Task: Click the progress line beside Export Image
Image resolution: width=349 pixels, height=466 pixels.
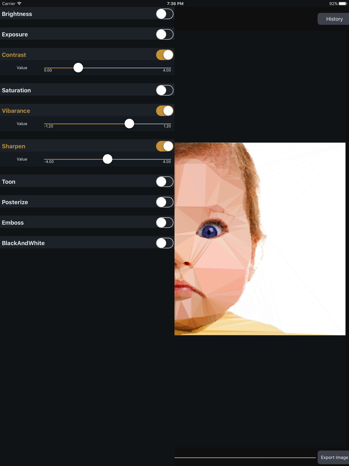Action: (x=245, y=457)
